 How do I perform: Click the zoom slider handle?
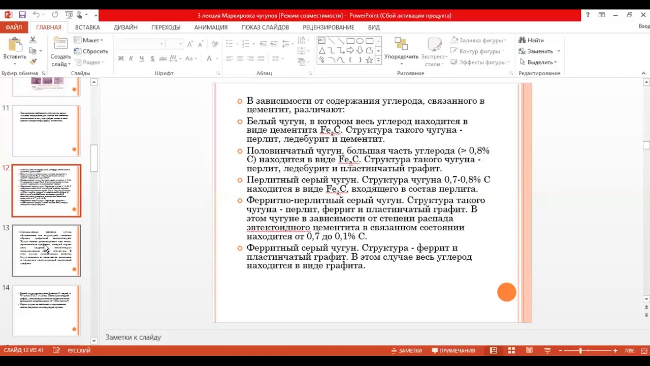[580, 351]
